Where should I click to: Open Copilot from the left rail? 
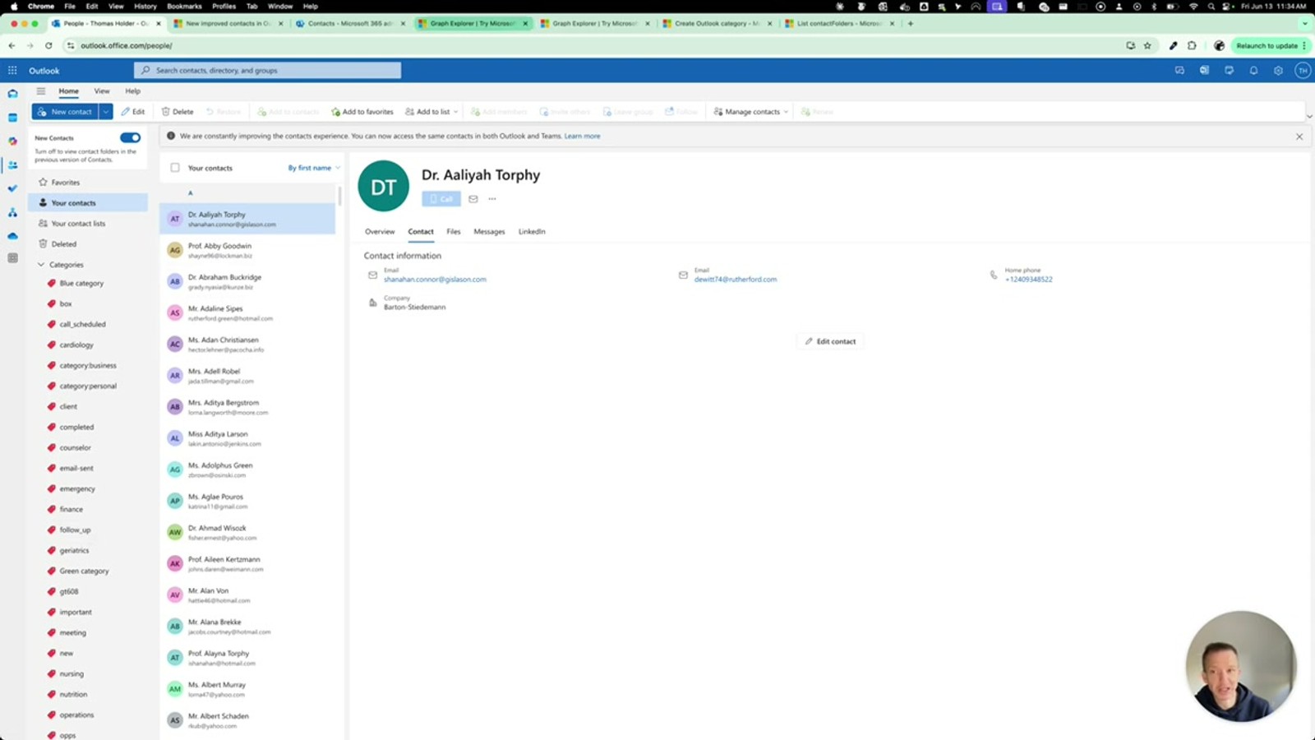[x=12, y=141]
